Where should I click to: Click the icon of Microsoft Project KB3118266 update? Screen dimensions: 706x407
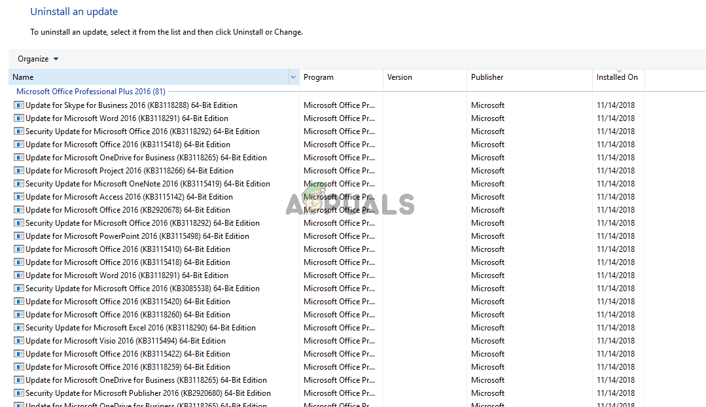(19, 171)
